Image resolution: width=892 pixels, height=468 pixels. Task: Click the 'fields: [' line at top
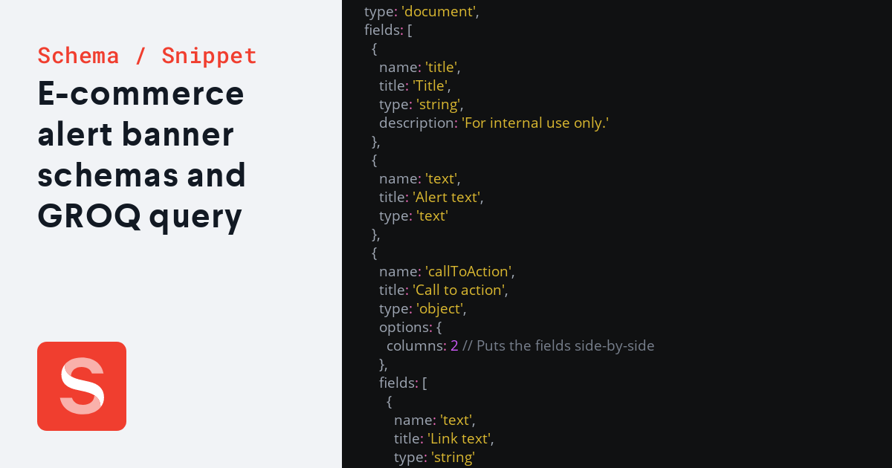click(x=388, y=30)
